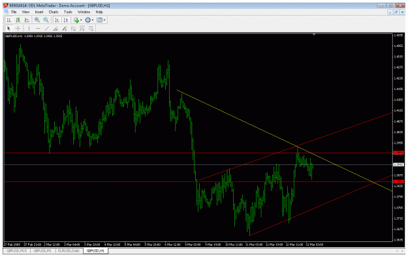
Task: Open the Tools menu
Action: tap(68, 12)
